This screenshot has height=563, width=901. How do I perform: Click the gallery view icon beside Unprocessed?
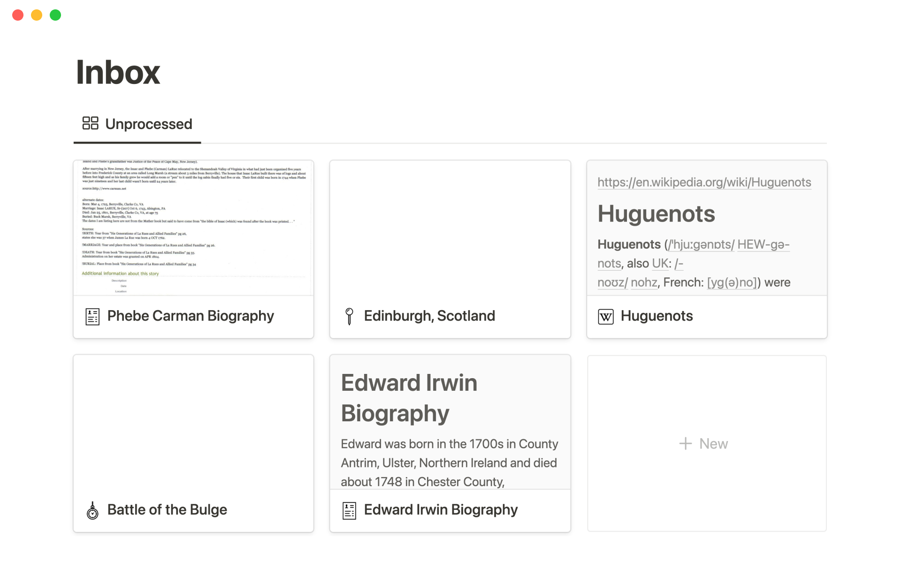90,123
